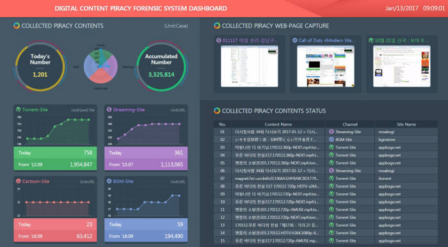Click the Streaming-Site total 1,113,065

click(x=172, y=164)
